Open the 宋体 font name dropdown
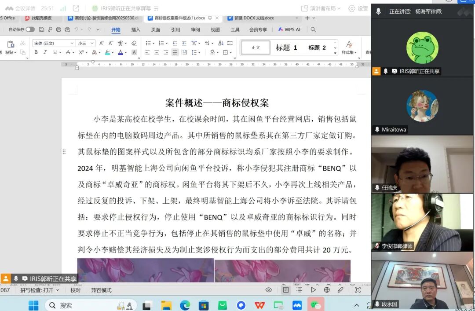The image size is (475, 311). [x=52, y=43]
